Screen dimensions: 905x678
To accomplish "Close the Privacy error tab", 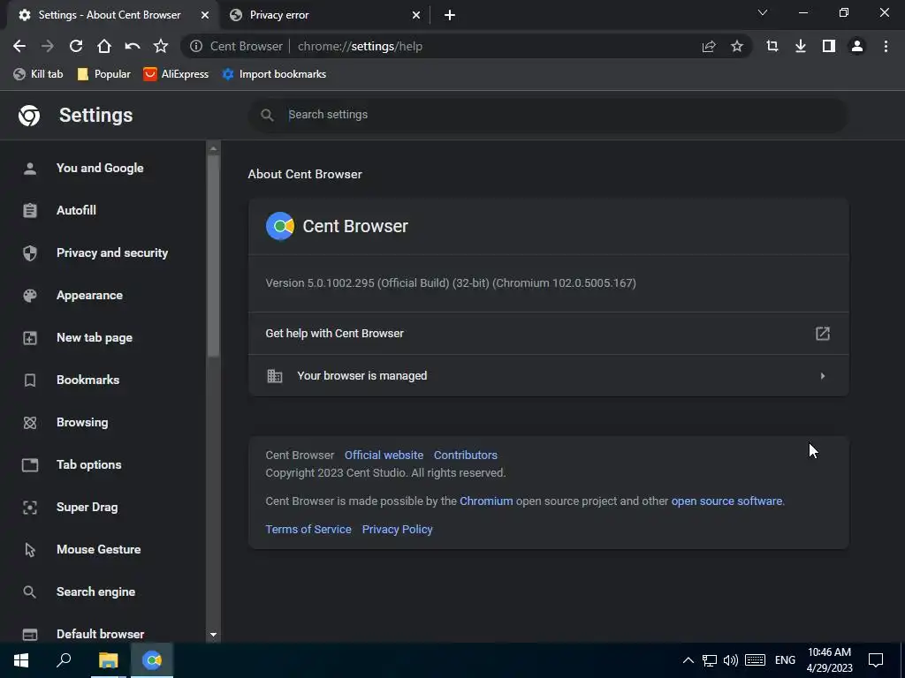I will coord(416,15).
